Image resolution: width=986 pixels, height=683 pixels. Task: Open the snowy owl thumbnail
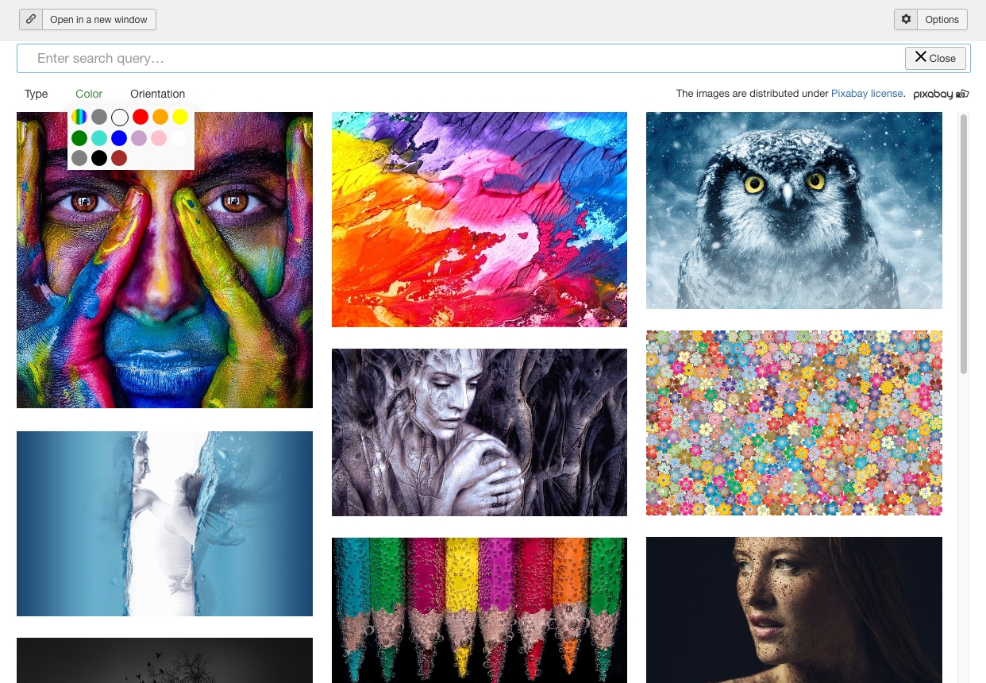pos(794,210)
